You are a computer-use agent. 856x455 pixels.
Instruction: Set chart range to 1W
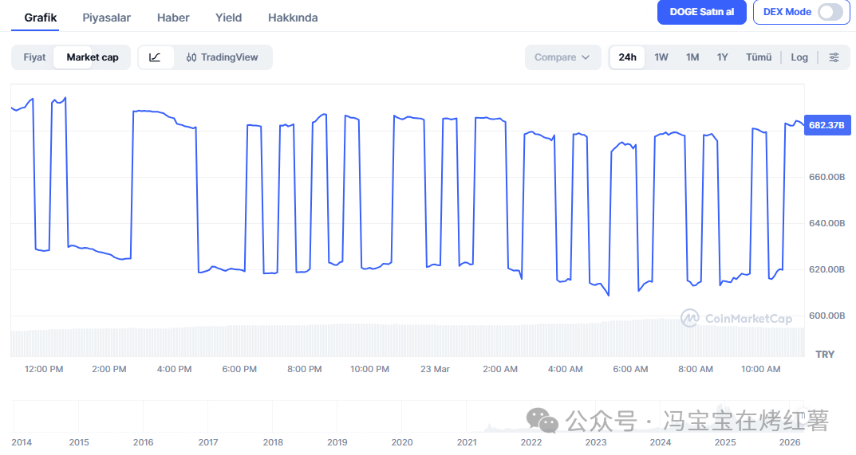[661, 57]
